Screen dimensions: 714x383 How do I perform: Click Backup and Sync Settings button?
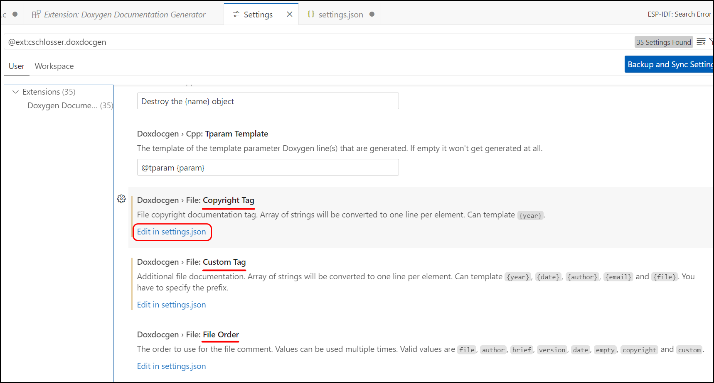(669, 64)
